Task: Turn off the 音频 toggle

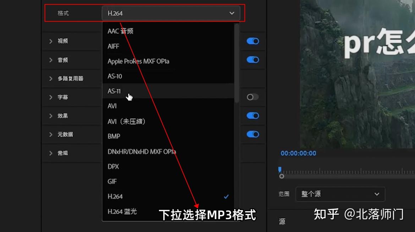Action: [x=252, y=60]
